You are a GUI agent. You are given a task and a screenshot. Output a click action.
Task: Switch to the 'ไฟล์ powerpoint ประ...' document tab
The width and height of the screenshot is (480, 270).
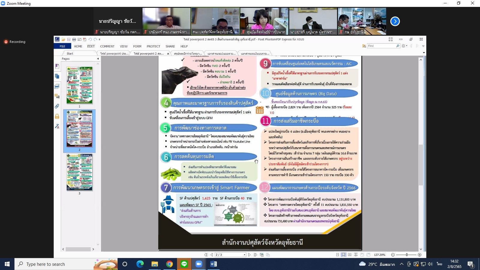(x=114, y=53)
